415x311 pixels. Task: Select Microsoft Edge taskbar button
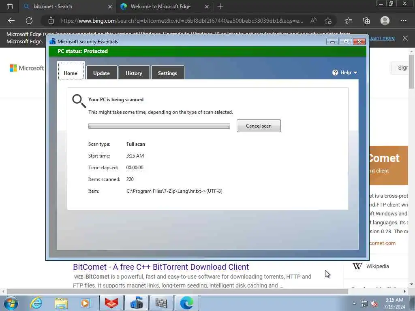click(186, 303)
